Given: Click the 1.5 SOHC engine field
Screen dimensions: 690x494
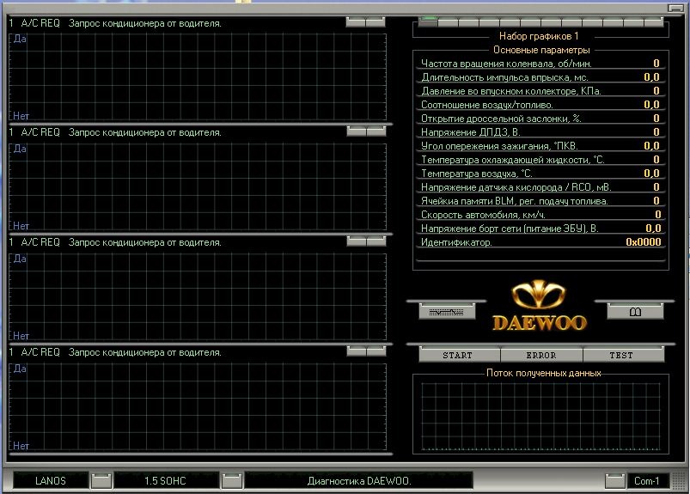Looking at the screenshot, I should point(166,481).
